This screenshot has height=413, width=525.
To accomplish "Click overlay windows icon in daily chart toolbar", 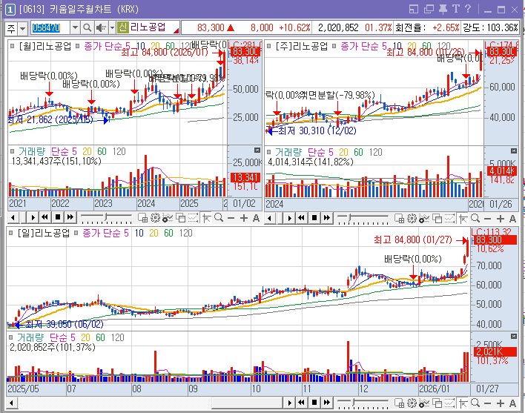I will [x=437, y=403].
